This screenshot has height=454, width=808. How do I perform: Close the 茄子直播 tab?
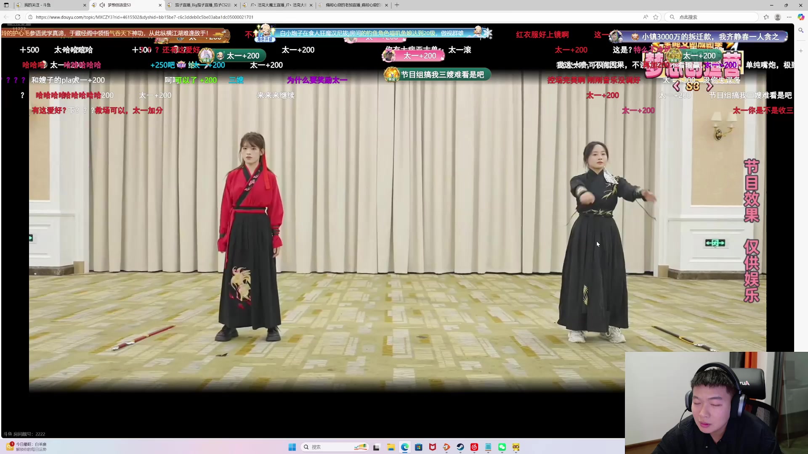click(236, 5)
